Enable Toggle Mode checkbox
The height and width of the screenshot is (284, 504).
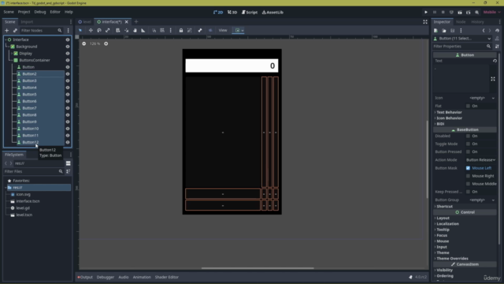pos(468,144)
